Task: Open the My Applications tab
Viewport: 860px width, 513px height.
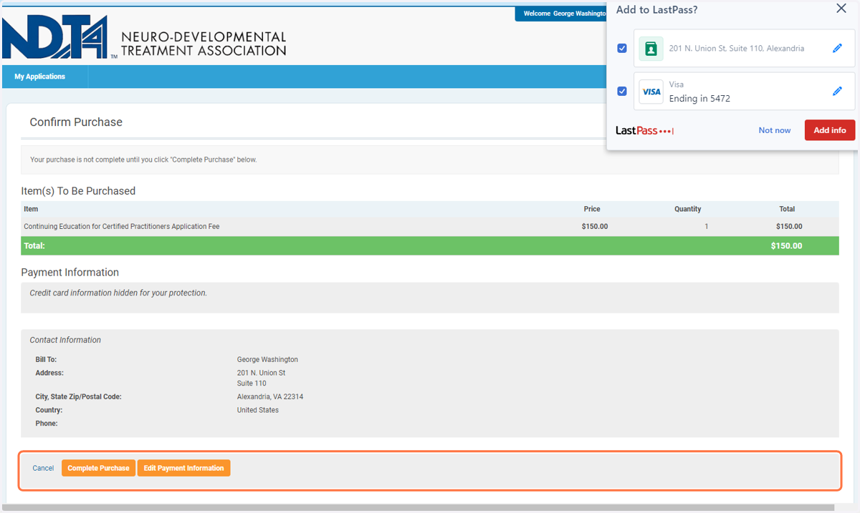Action: [x=40, y=77]
